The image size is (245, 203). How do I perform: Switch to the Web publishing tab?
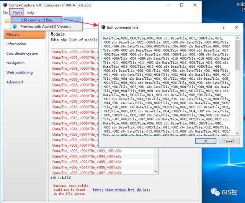20,72
